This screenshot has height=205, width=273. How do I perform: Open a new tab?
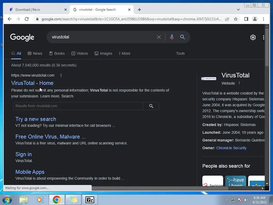(139, 10)
